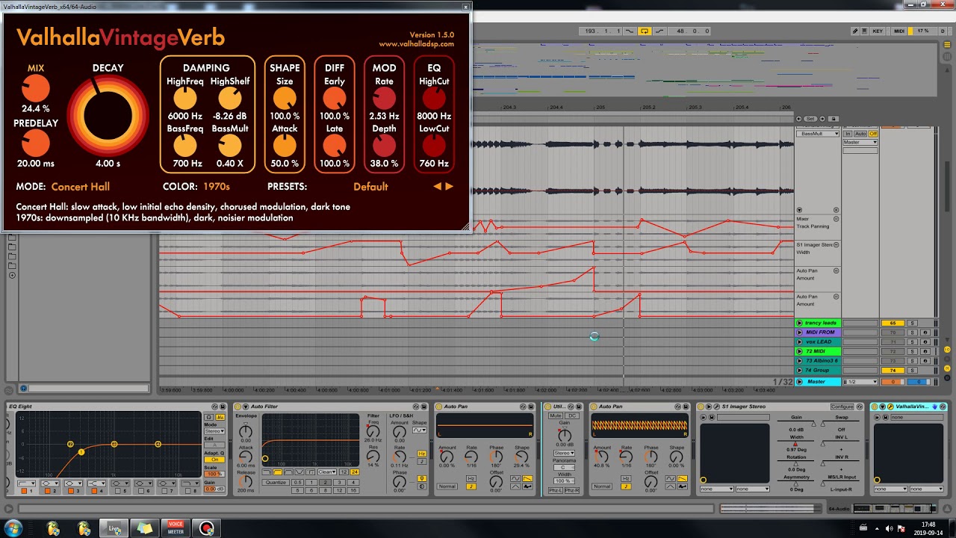Adjust the MIX knob in ValhallaVintageVerb

pyautogui.click(x=35, y=90)
